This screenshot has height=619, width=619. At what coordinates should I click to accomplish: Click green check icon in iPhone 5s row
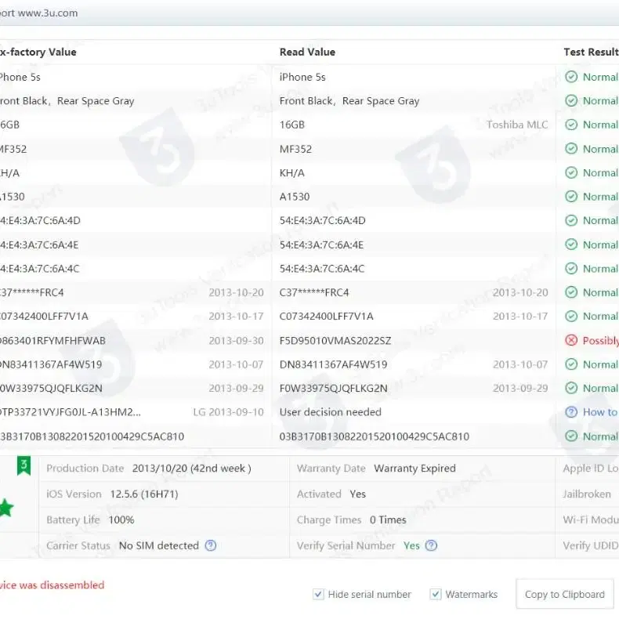tap(571, 77)
